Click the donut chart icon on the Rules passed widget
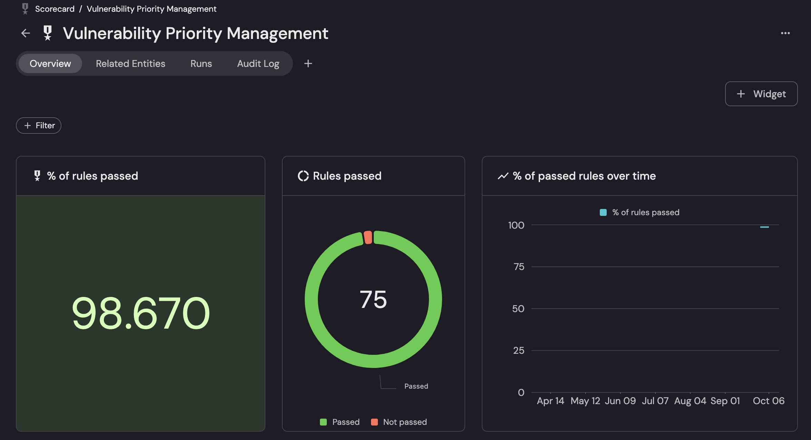 303,176
